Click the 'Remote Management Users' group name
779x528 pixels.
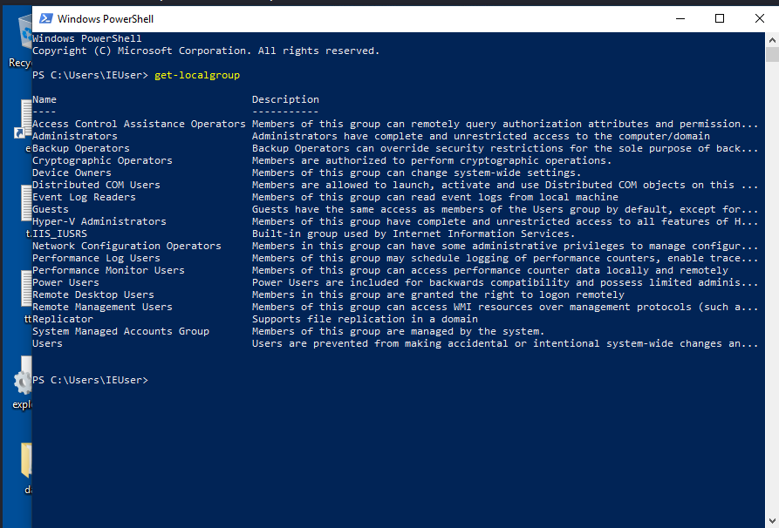(x=102, y=307)
